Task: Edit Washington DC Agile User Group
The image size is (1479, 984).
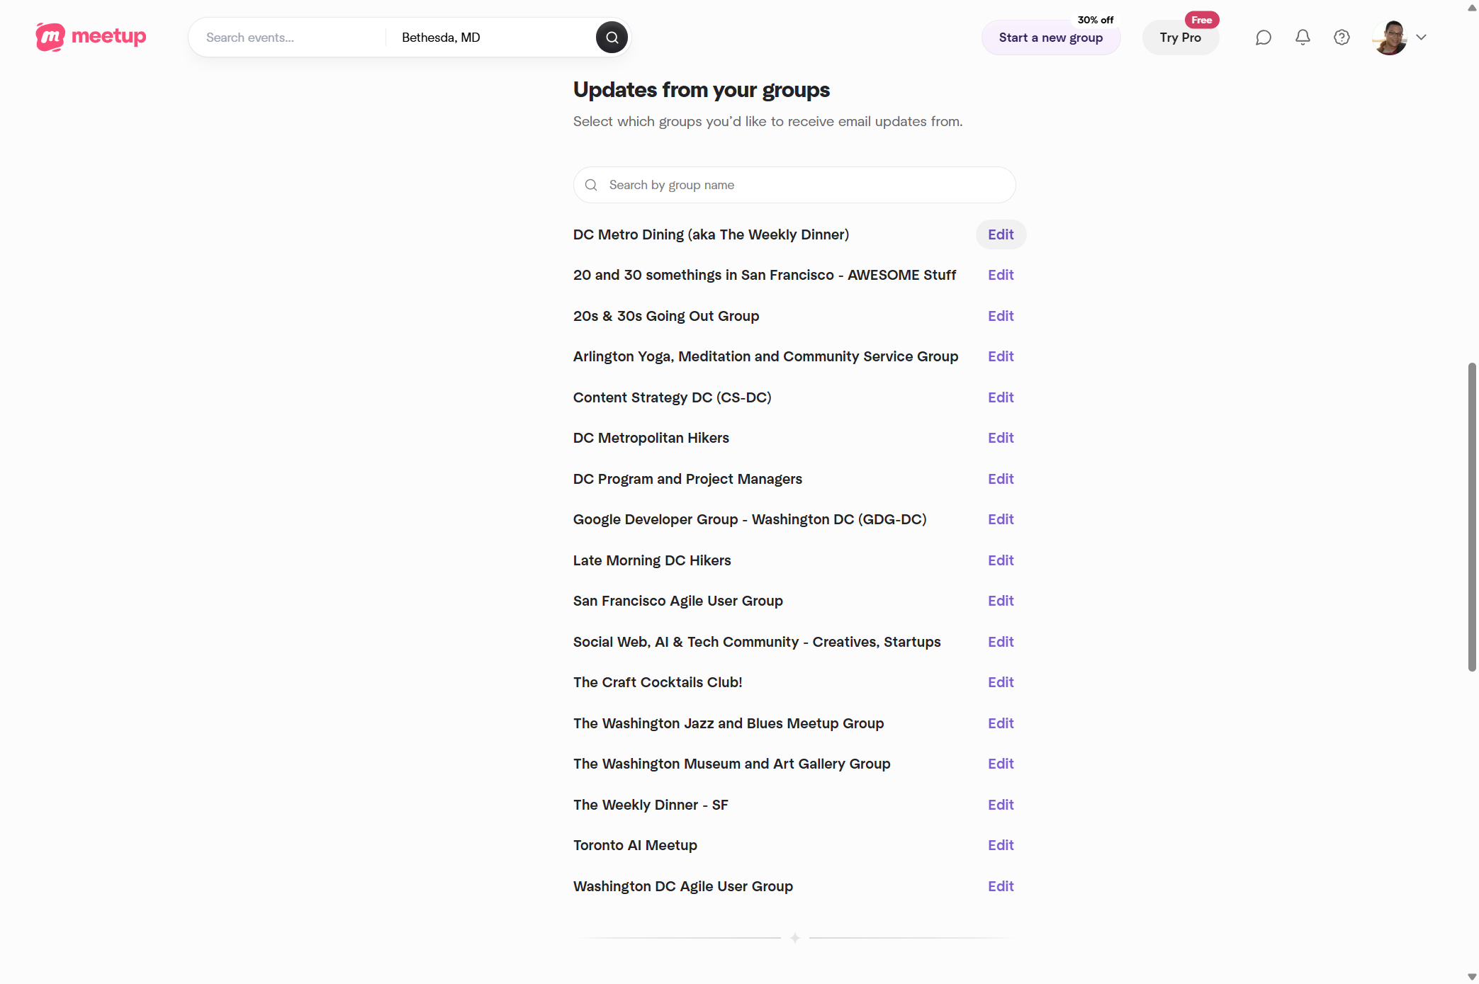Action: point(1001,886)
